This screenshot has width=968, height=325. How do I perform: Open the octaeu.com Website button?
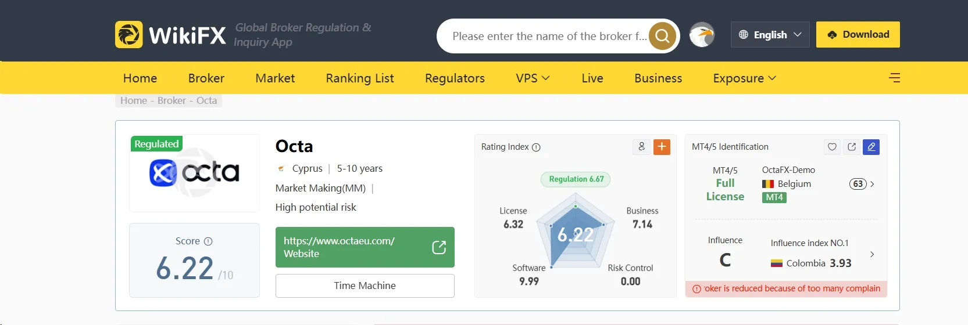click(365, 247)
